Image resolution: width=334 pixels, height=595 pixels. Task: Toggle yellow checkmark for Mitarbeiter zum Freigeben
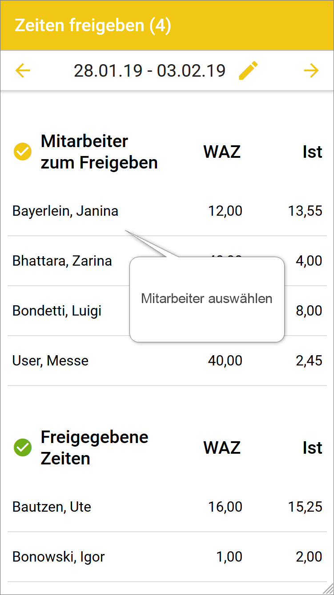(x=23, y=152)
